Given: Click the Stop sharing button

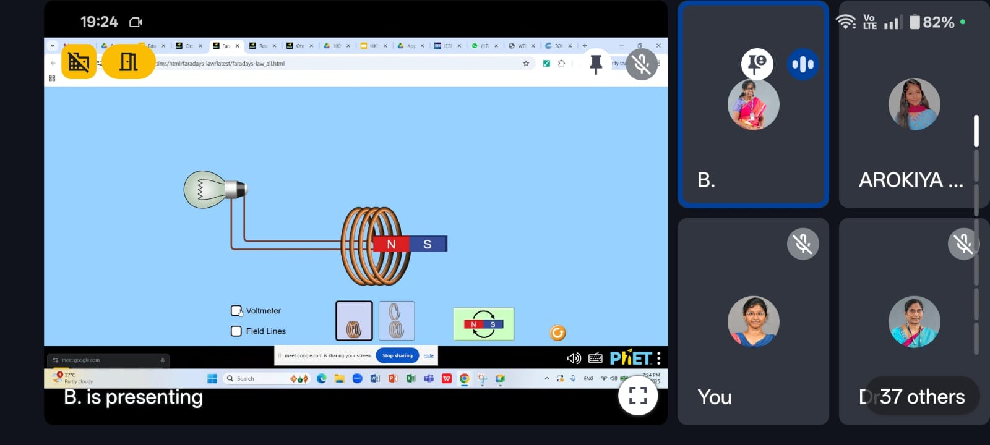Looking at the screenshot, I should (397, 355).
